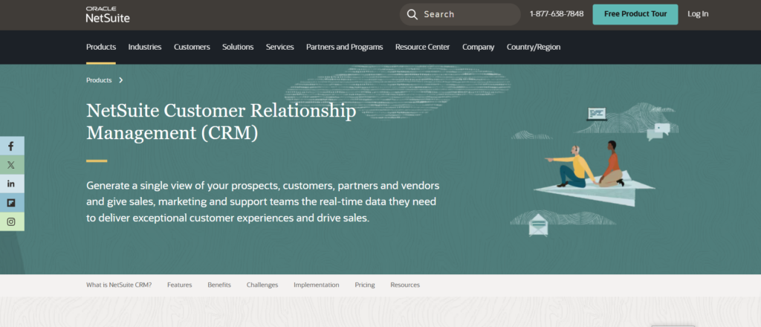Open the Industries navigation menu

[x=145, y=47]
